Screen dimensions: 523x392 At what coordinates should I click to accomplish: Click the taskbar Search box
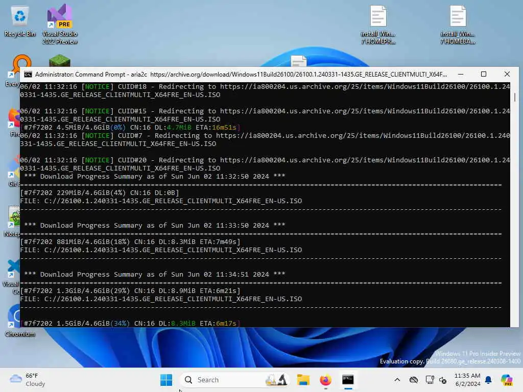[x=235, y=380]
